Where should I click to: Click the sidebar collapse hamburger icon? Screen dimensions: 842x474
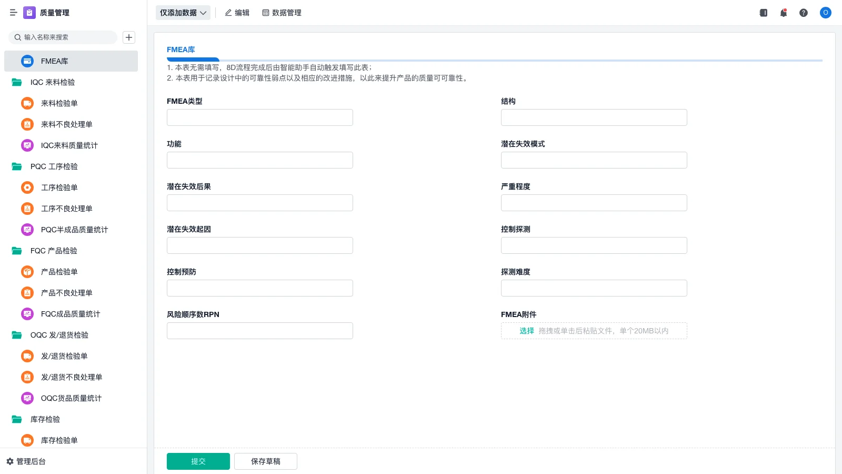[14, 13]
